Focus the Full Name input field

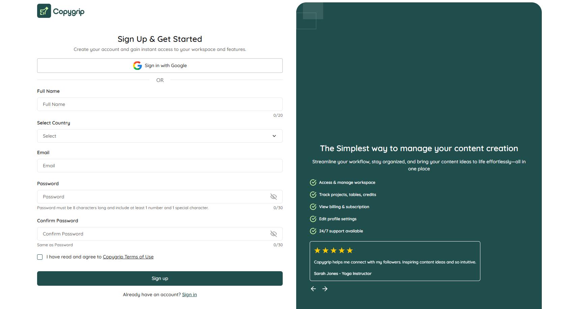pos(160,104)
